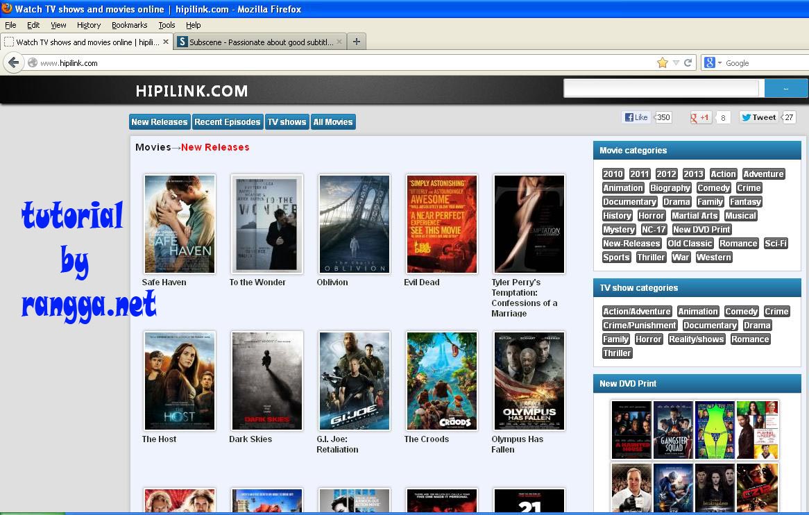Close the Subscene tab

coord(339,42)
